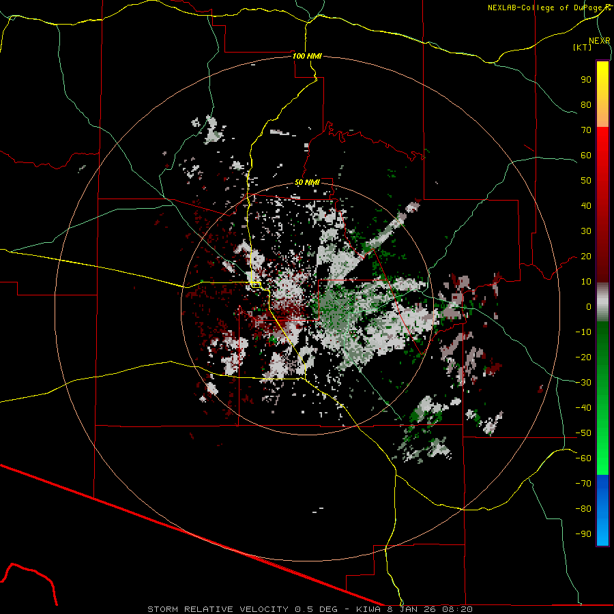Click the blue bottom segment of color bar

602,510
